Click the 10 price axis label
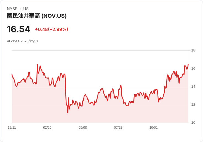The height and width of the screenshot is (142, 203). 193,123
